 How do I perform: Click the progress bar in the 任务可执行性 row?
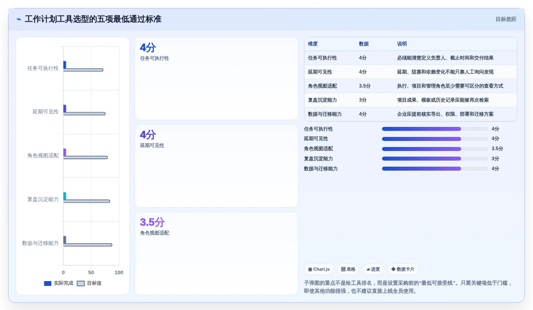pyautogui.click(x=435, y=129)
